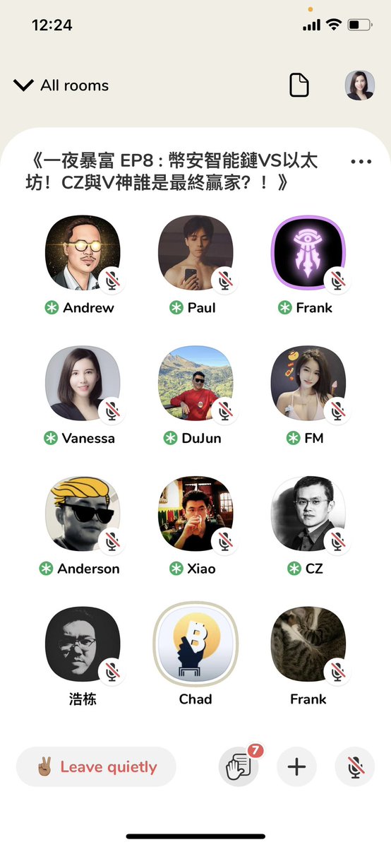Open Chad's Bitcoin avatar profile
Image resolution: width=391 pixels, height=847 pixels.
point(195,644)
